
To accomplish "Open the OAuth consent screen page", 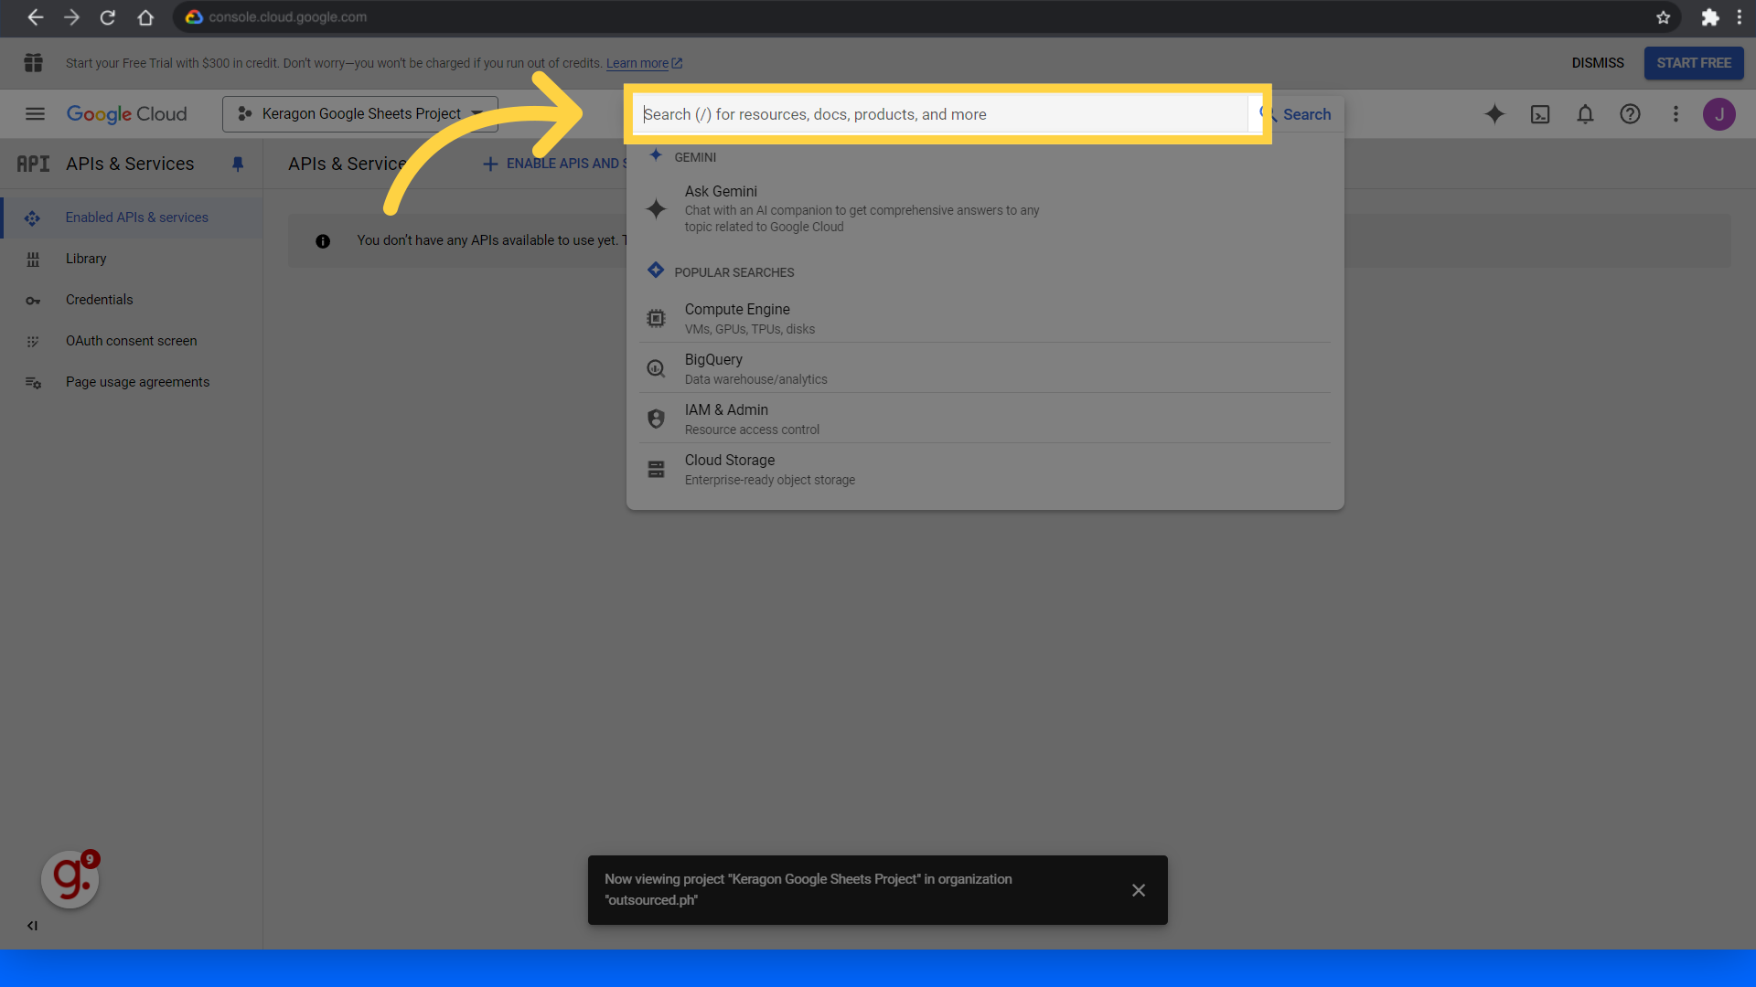I will (x=132, y=341).
